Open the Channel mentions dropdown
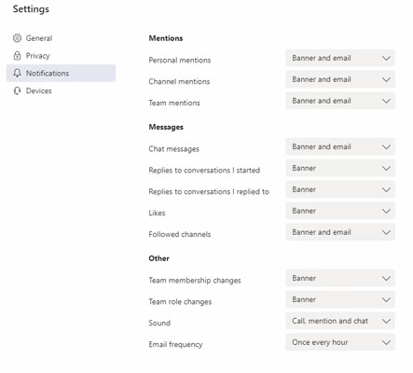Image resolution: width=413 pixels, height=373 pixels. (x=340, y=79)
